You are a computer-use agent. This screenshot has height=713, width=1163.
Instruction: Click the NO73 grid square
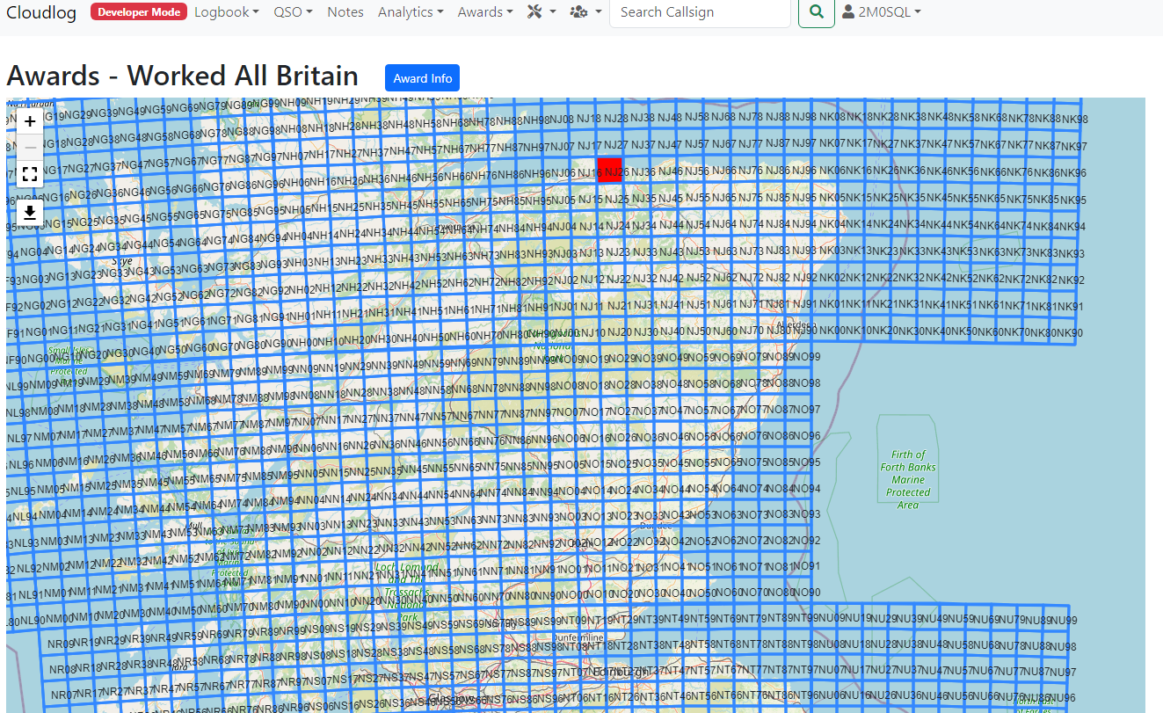753,514
